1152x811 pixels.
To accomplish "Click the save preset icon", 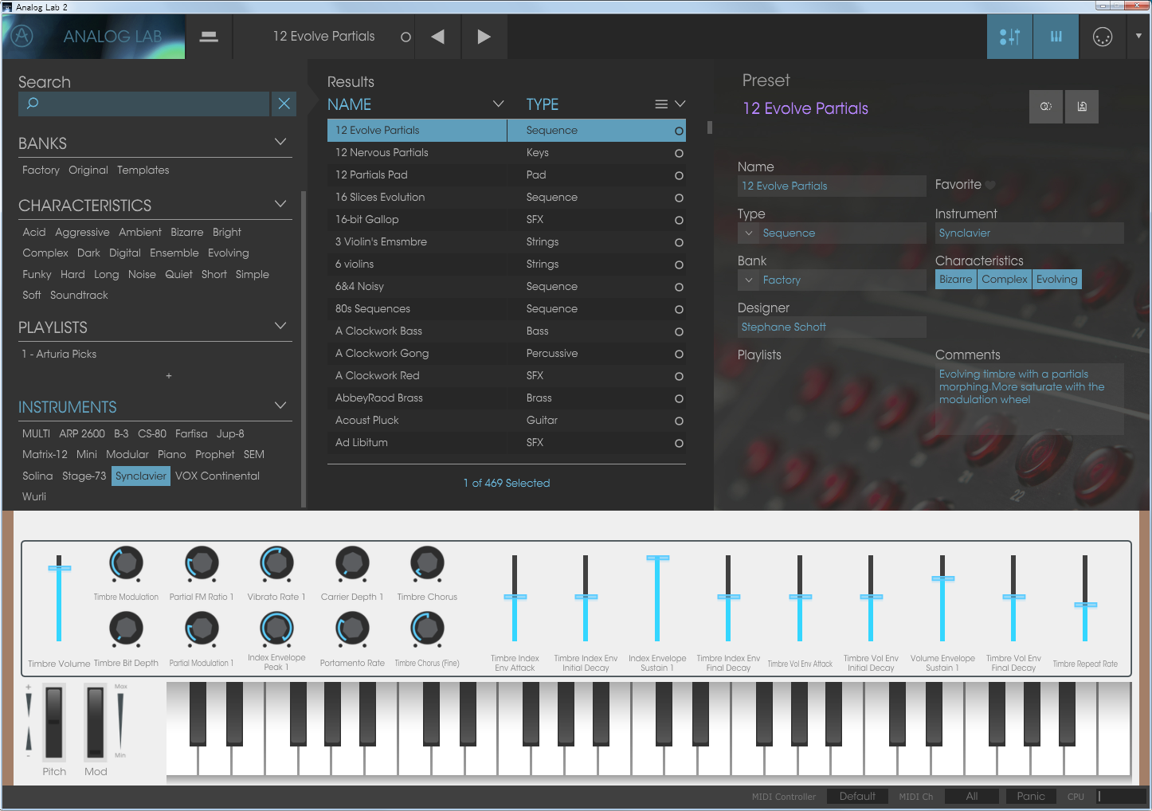I will 1082,107.
